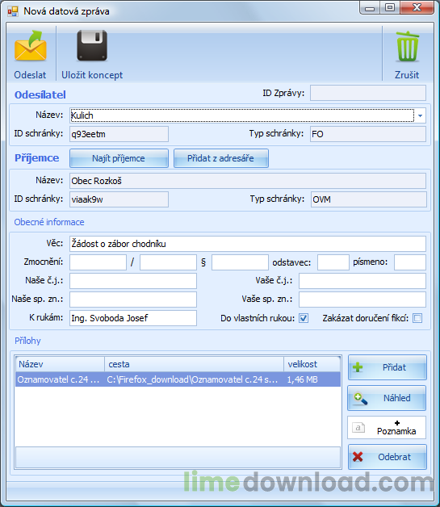This screenshot has width=440, height=507.
Task: Toggle Do vlastních rukou checkbox
Action: pos(304,318)
